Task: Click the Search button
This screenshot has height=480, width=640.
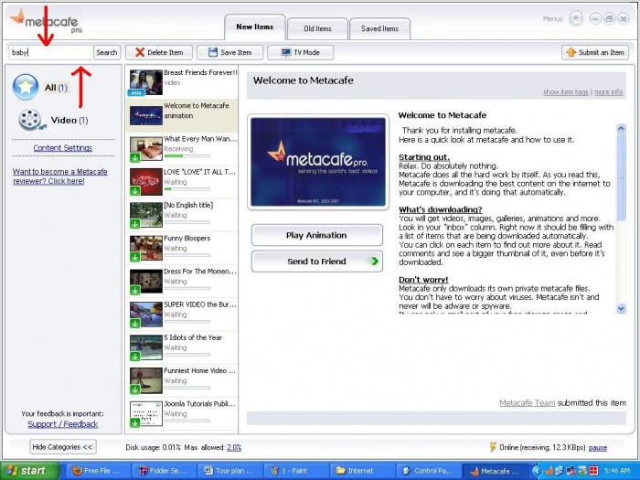Action: [x=107, y=52]
